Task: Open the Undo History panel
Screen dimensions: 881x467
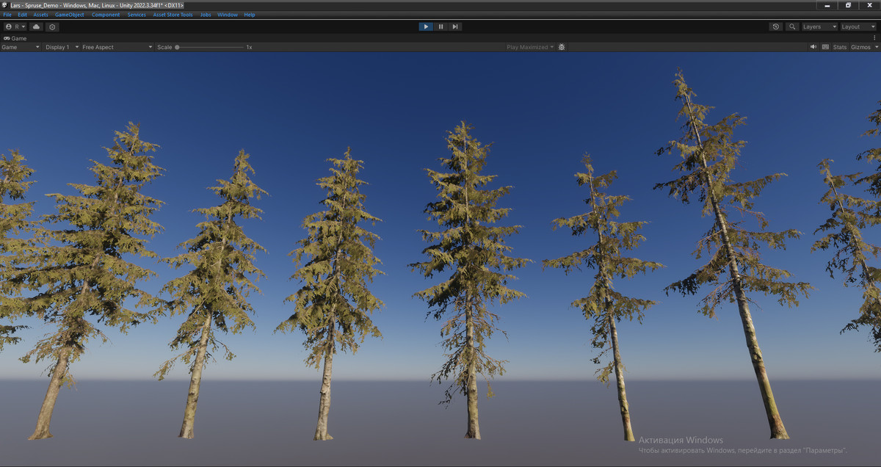Action: point(775,26)
